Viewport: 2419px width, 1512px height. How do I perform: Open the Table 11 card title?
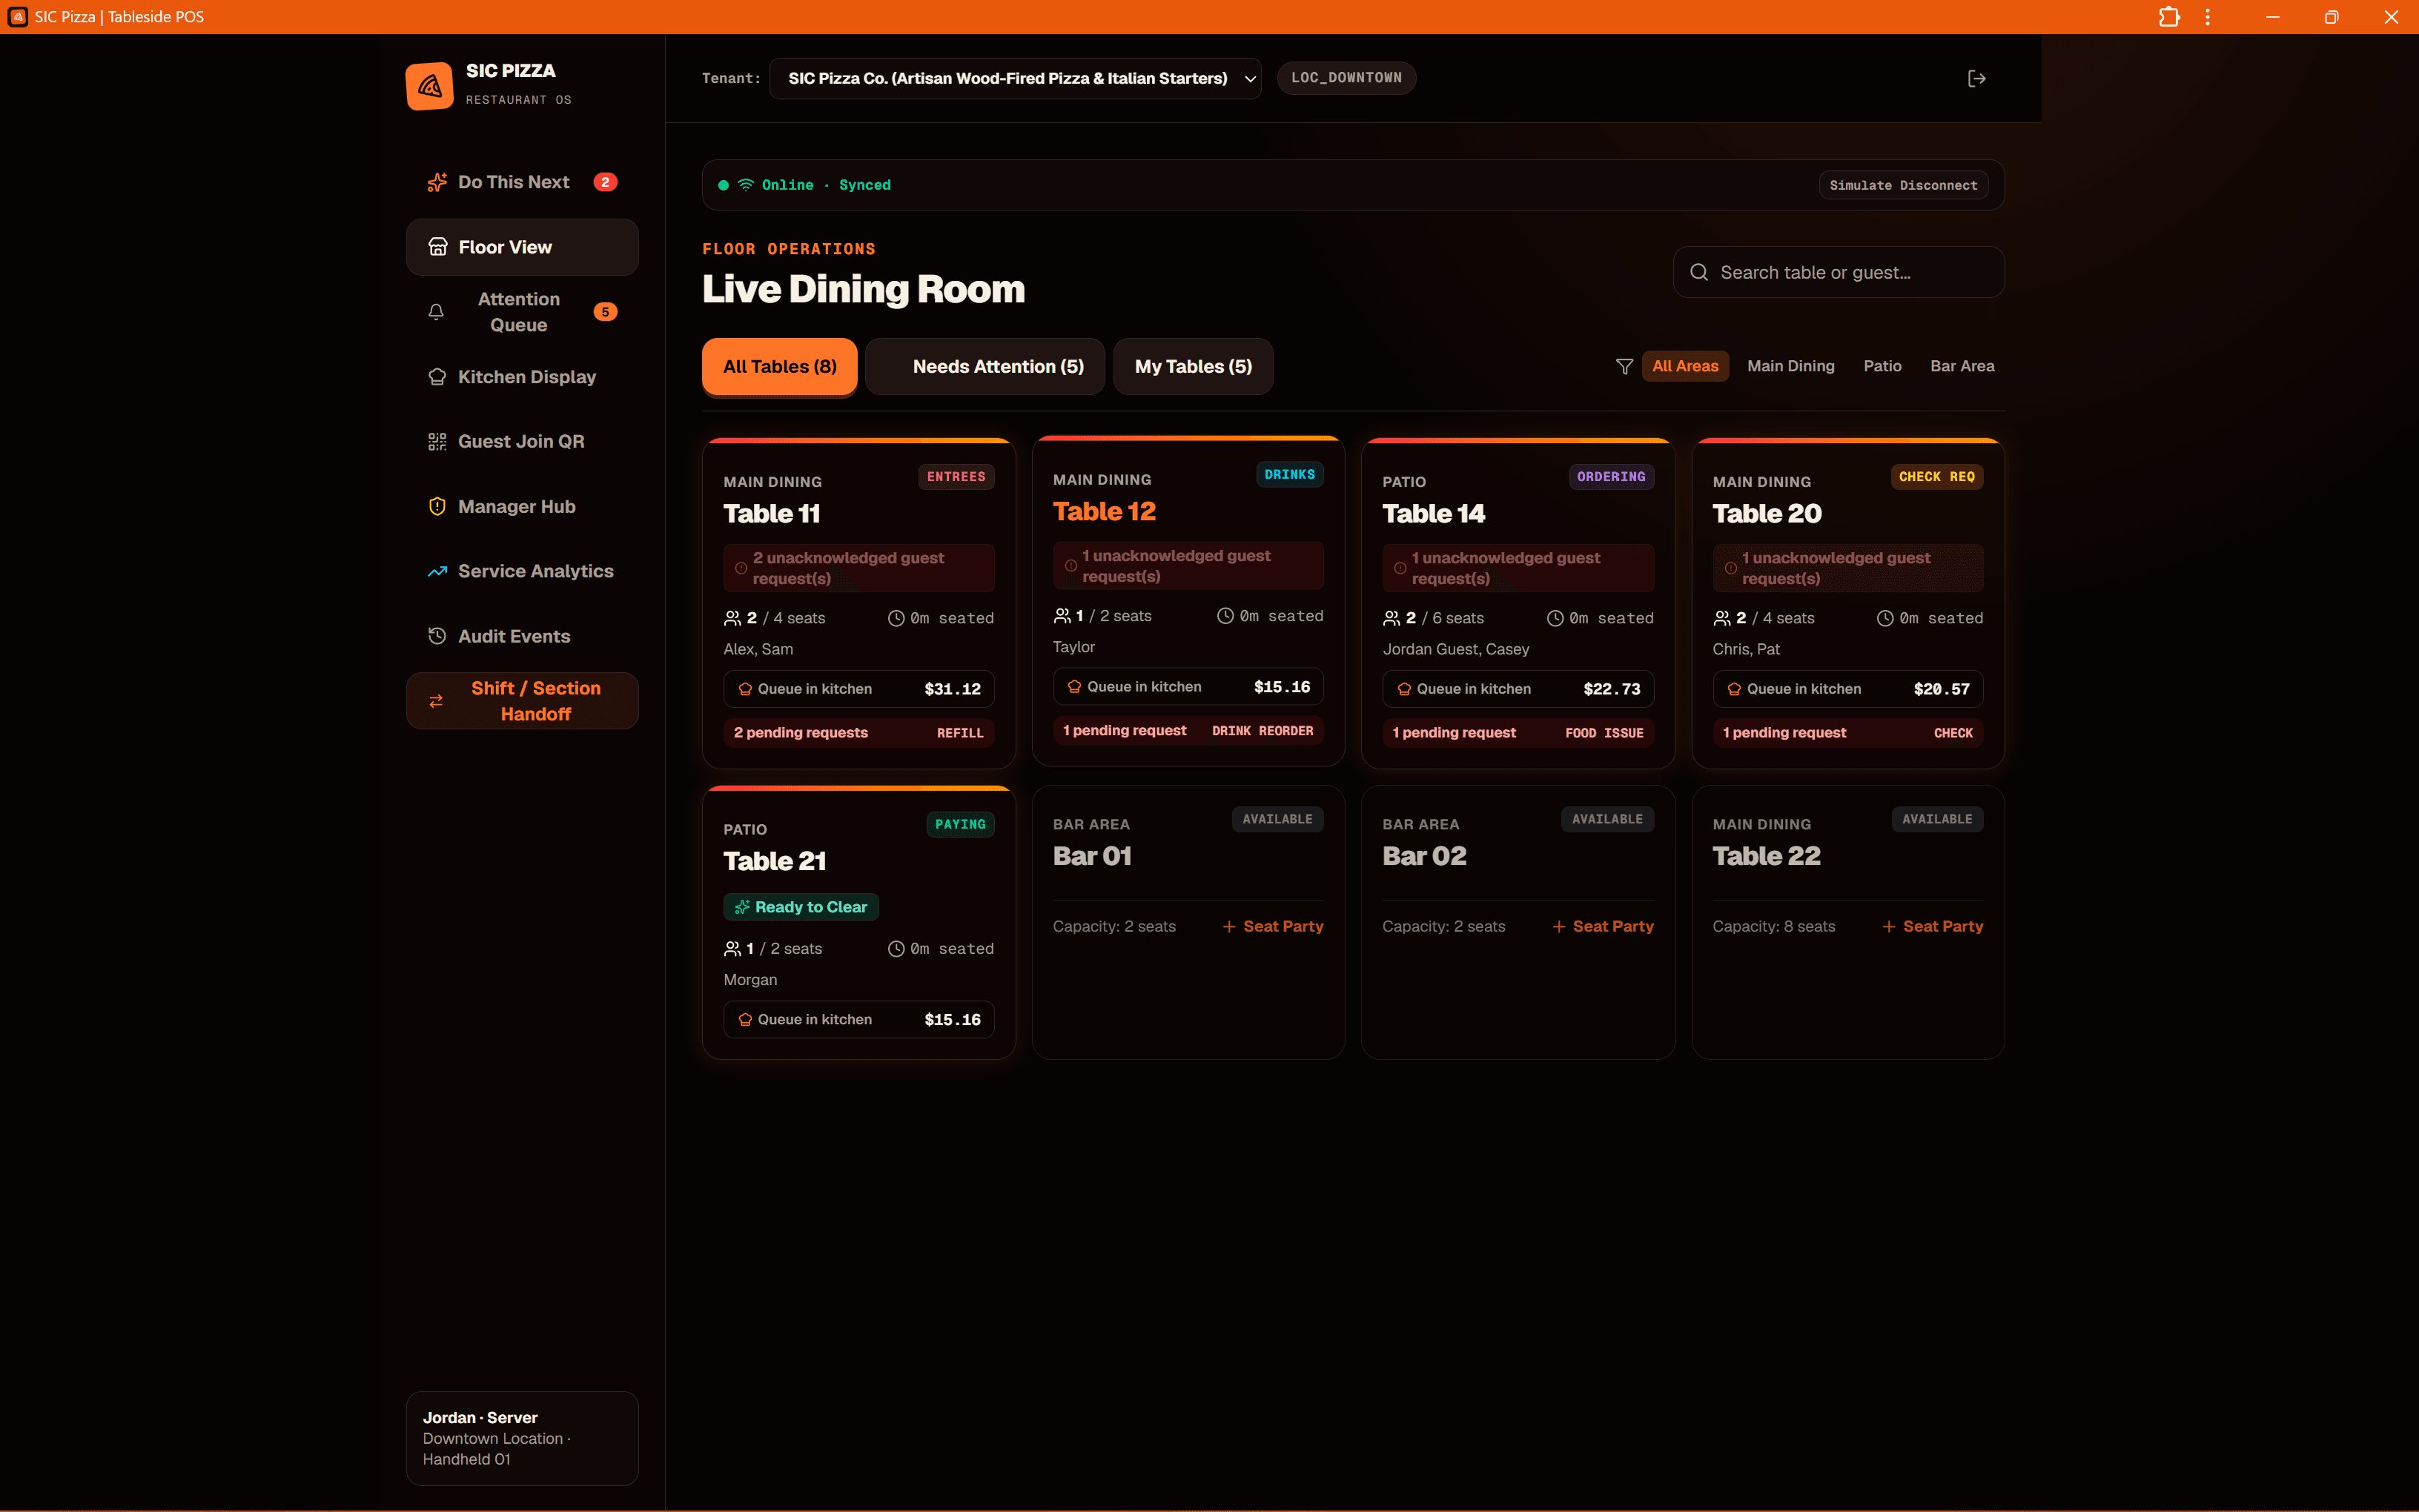[772, 514]
